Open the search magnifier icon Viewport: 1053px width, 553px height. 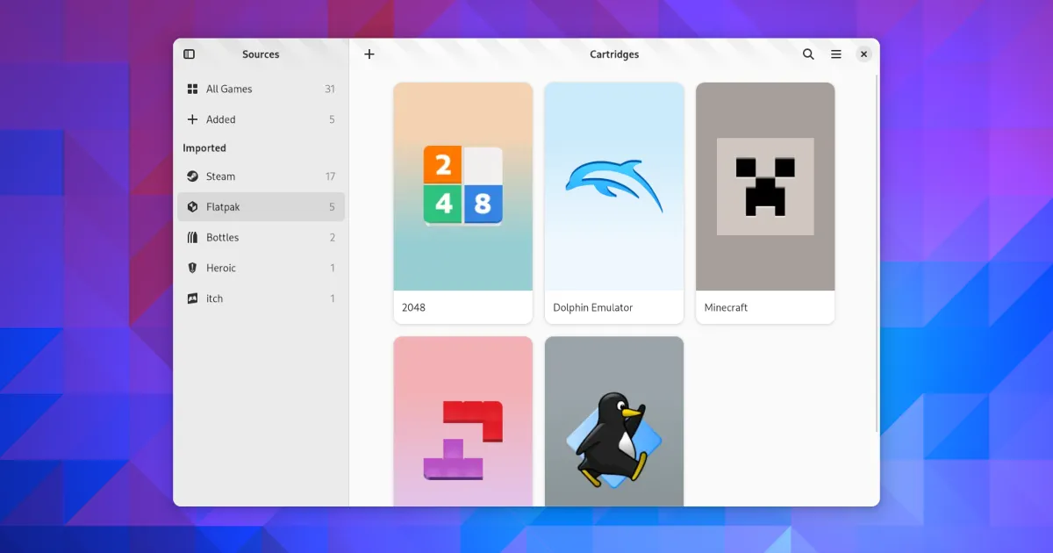[x=808, y=54]
